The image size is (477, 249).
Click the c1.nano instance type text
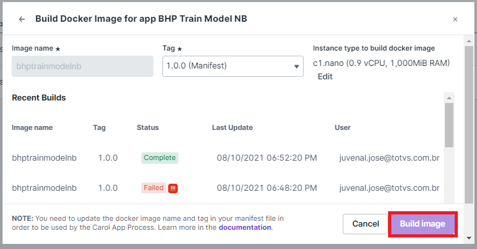[x=381, y=63]
